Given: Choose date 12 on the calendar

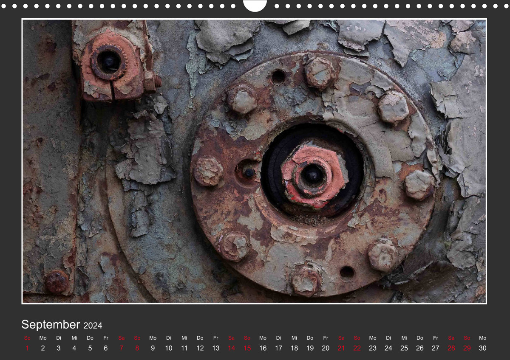Looking at the screenshot, I should click(200, 348).
